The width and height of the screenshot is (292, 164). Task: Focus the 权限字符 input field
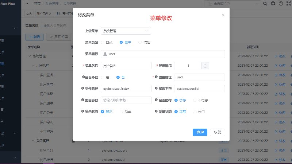click(199, 89)
